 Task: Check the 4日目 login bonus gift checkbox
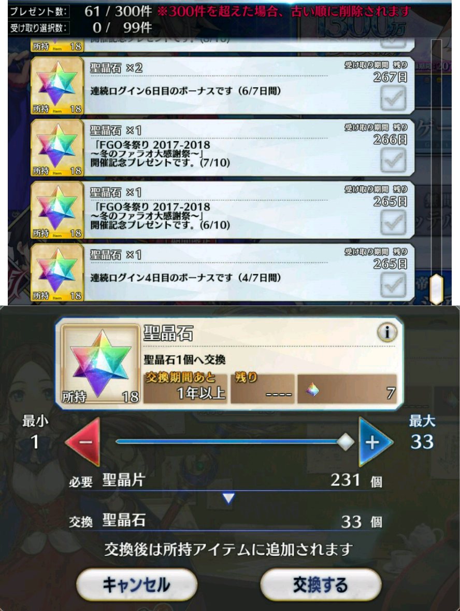click(393, 284)
